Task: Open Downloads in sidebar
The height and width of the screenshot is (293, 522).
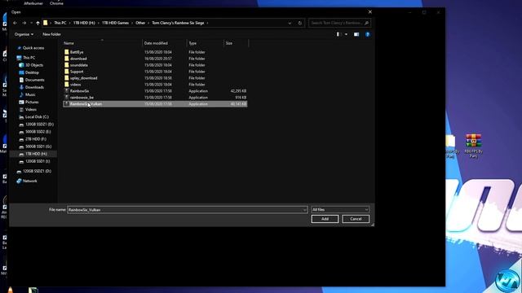Action: 34,87
